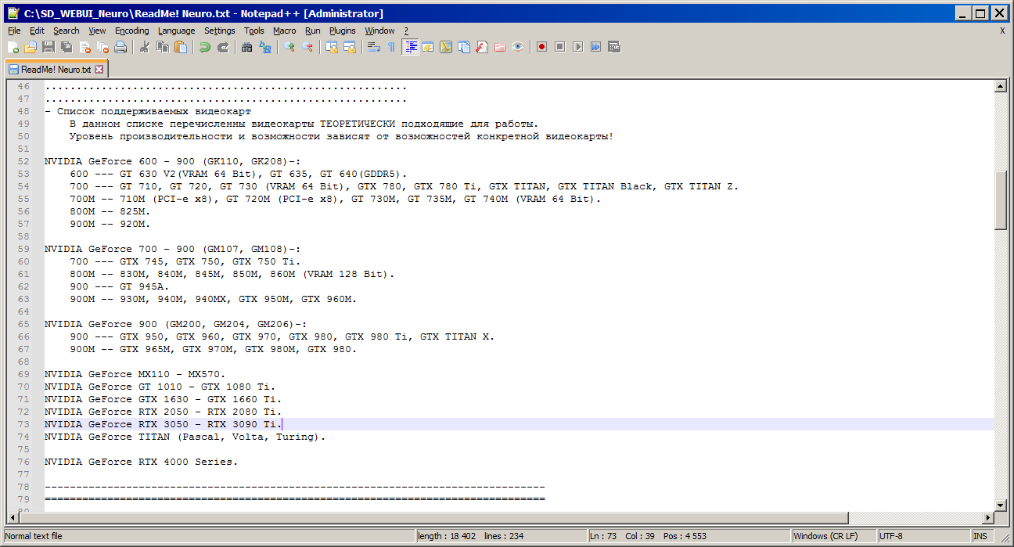Viewport: 1014px width, 547px height.
Task: Open the Macro menu
Action: pos(285,31)
